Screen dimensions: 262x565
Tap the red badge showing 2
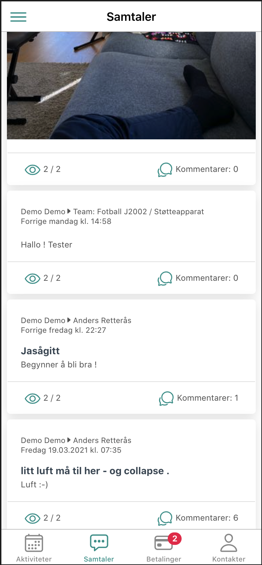point(175,539)
